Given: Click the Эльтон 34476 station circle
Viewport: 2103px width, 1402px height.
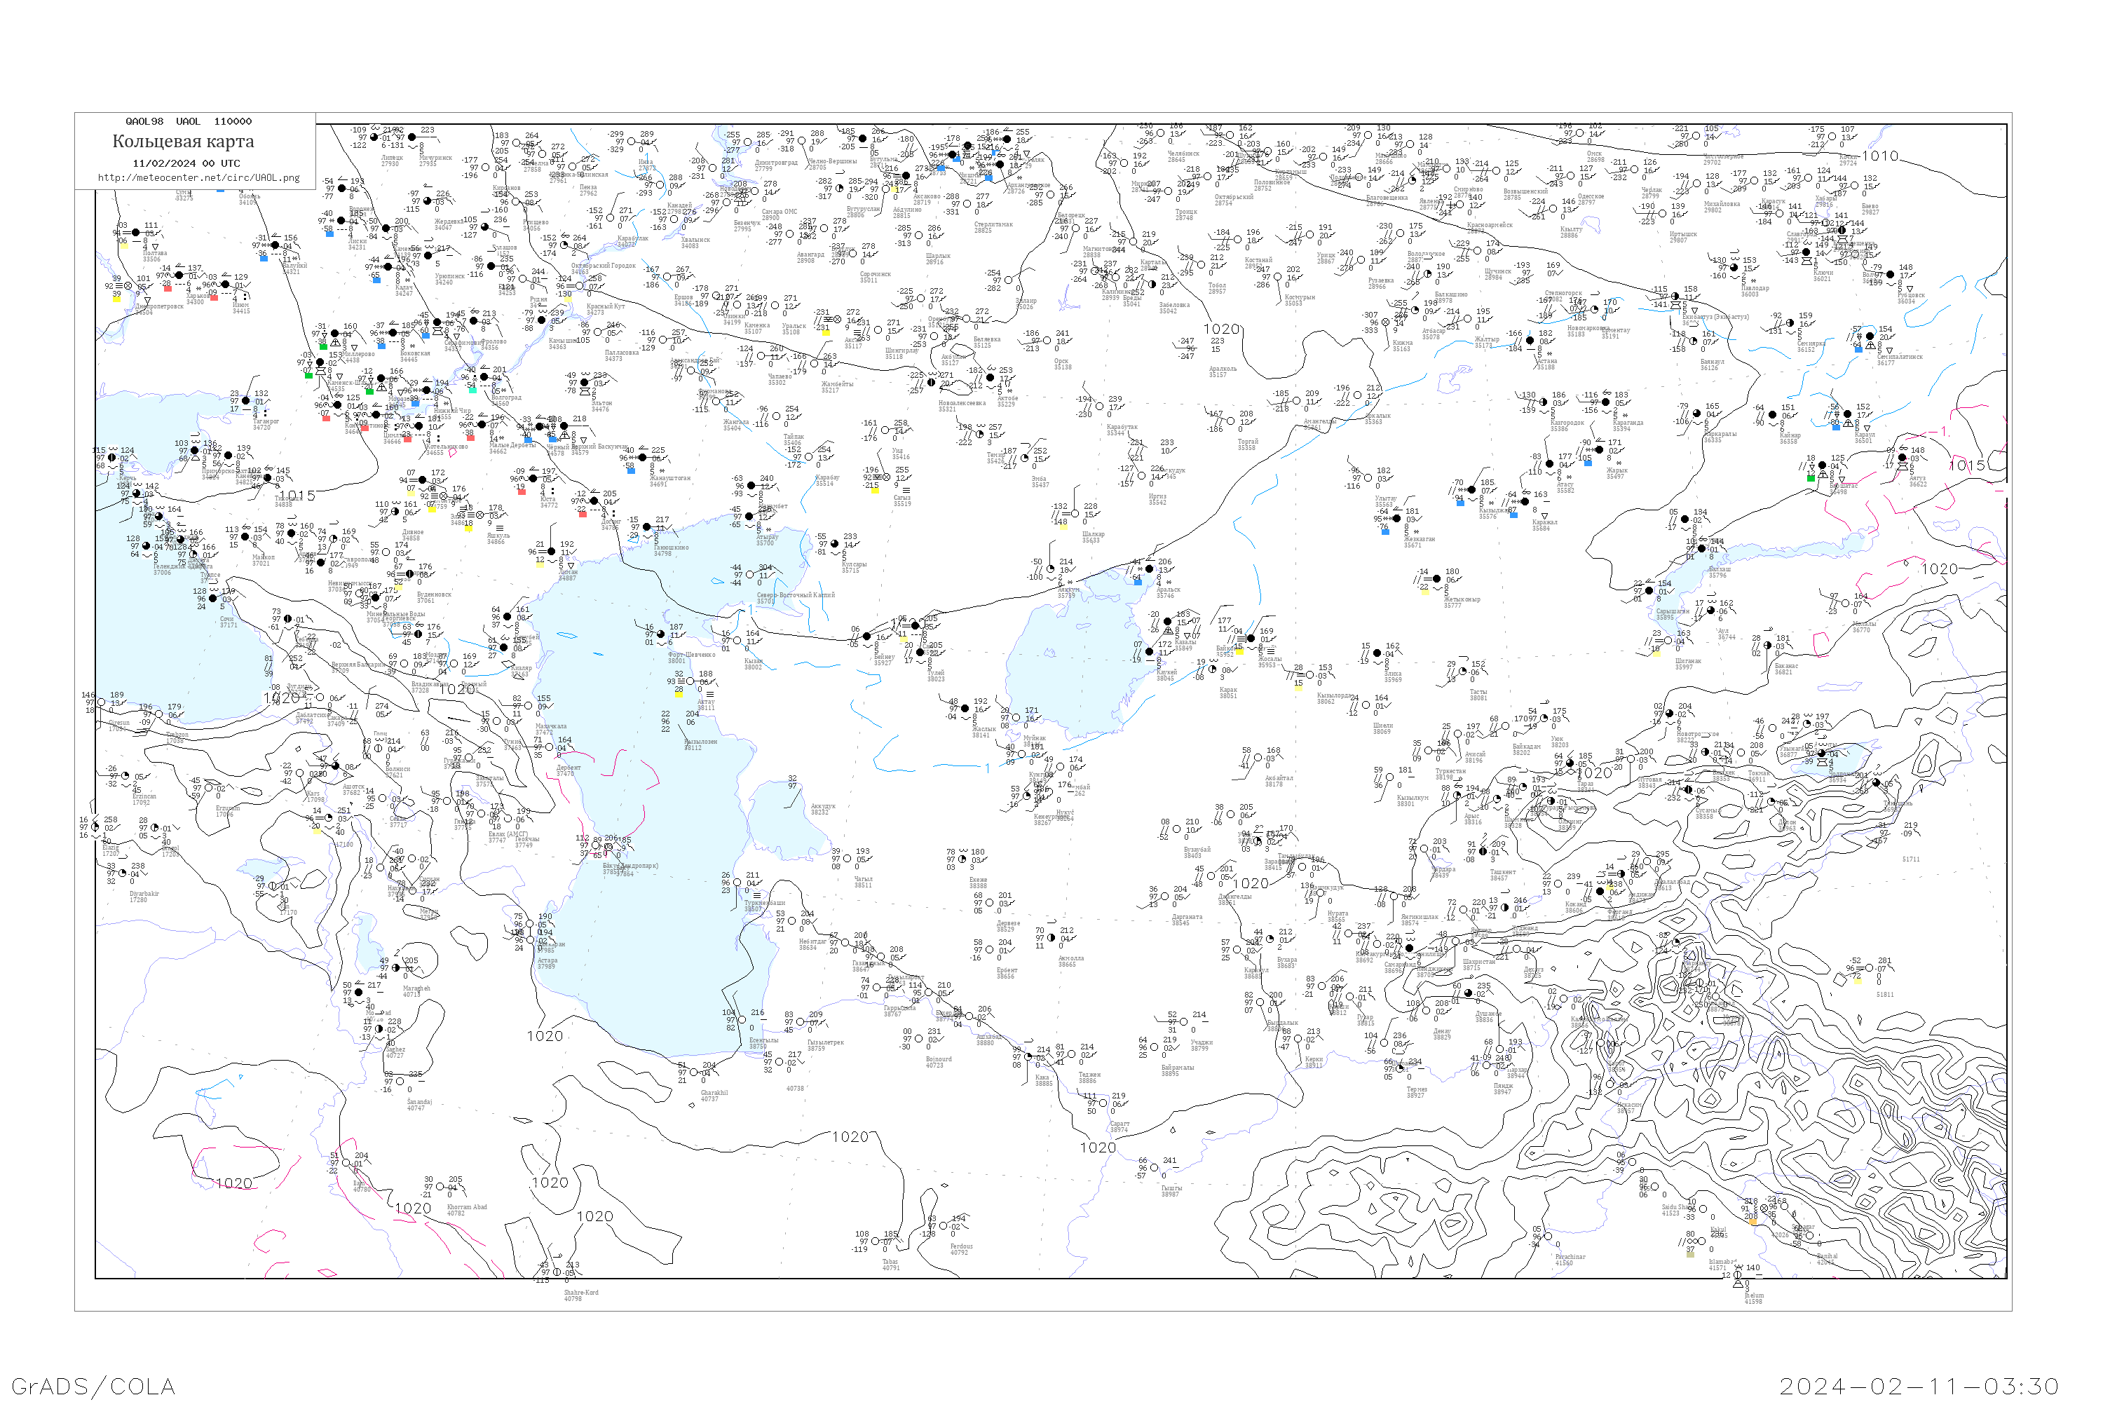Looking at the screenshot, I should [x=585, y=383].
